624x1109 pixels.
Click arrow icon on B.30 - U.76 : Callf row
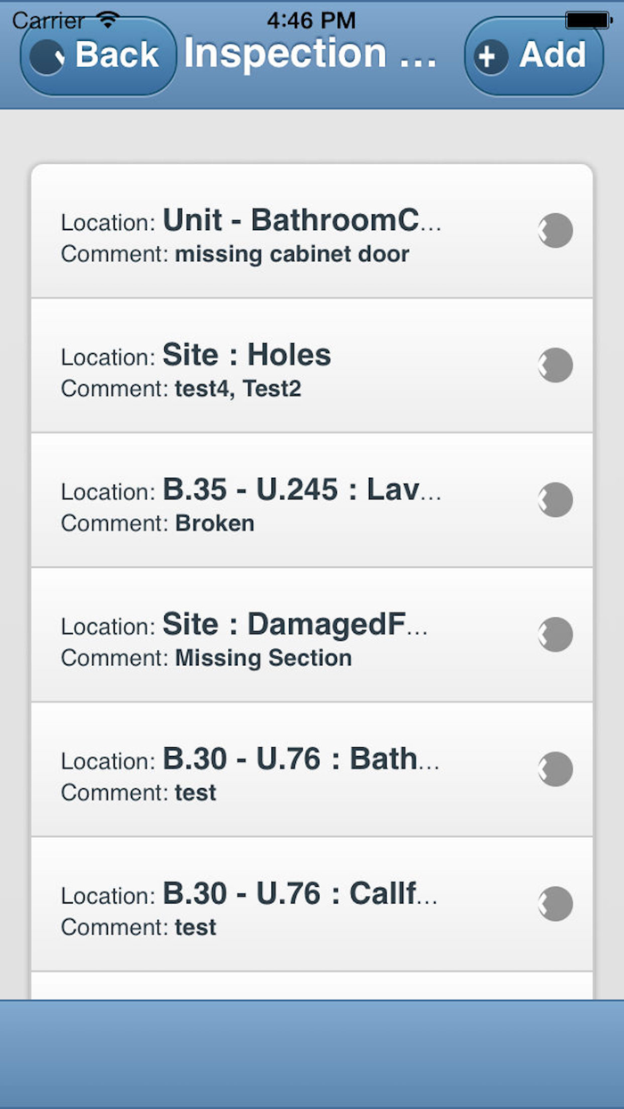pyautogui.click(x=555, y=904)
